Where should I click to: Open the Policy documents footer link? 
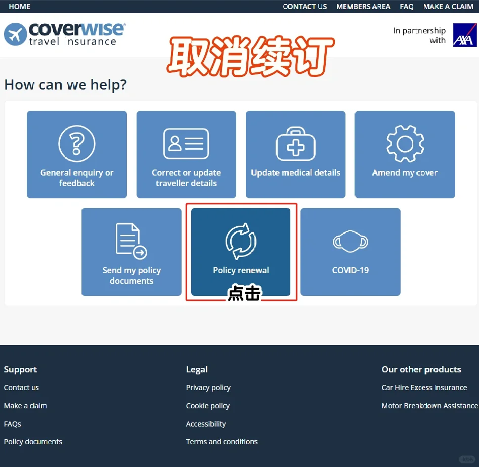coord(33,442)
